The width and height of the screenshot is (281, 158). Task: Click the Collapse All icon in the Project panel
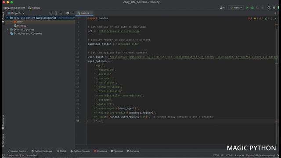[x=61, y=13]
